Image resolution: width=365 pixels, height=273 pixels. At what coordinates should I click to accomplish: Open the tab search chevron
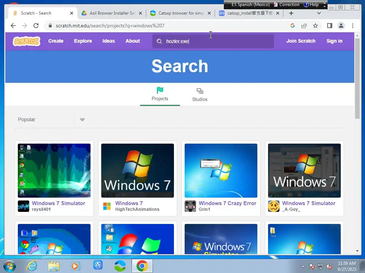319,13
